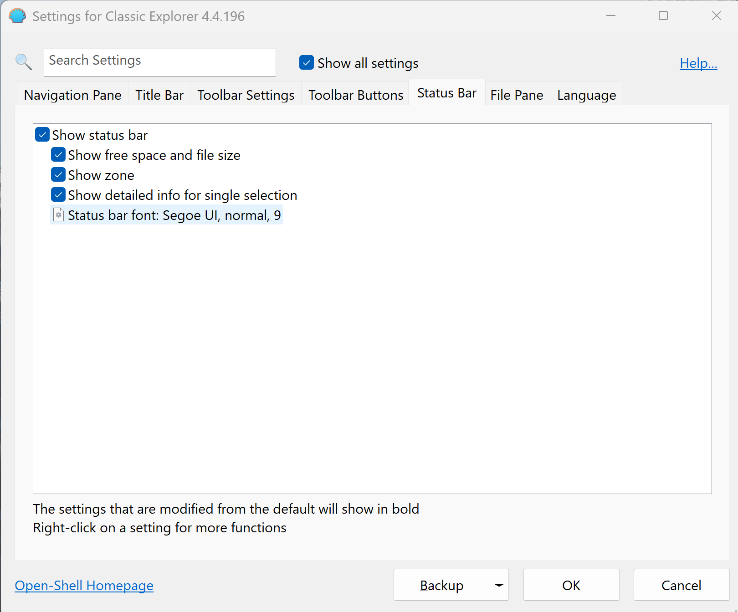Disable Show free space and file size

(x=58, y=155)
